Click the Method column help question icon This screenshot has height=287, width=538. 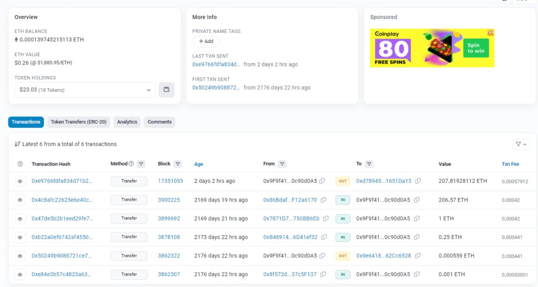131,164
